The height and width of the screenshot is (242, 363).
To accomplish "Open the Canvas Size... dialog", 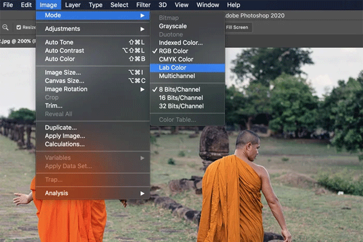I will [x=65, y=81].
